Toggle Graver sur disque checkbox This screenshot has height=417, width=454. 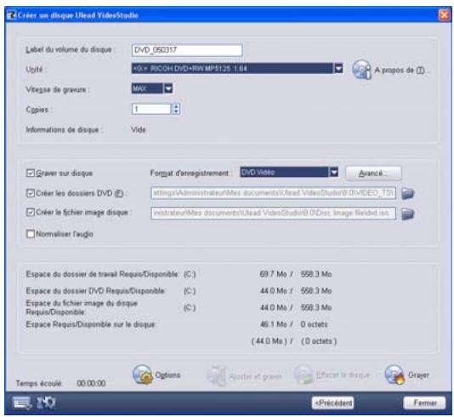coord(30,174)
